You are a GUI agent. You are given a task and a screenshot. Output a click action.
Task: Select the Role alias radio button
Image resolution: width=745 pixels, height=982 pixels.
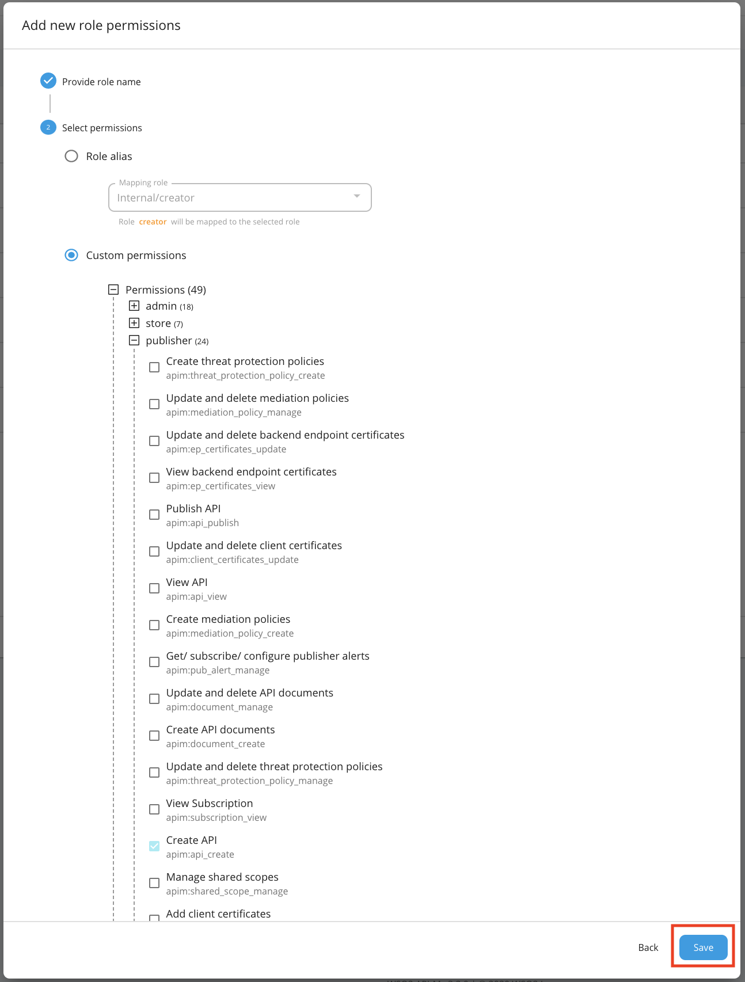pyautogui.click(x=71, y=155)
